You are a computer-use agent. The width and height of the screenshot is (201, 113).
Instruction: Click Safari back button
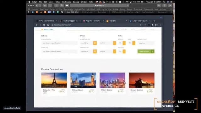coord(37,6)
